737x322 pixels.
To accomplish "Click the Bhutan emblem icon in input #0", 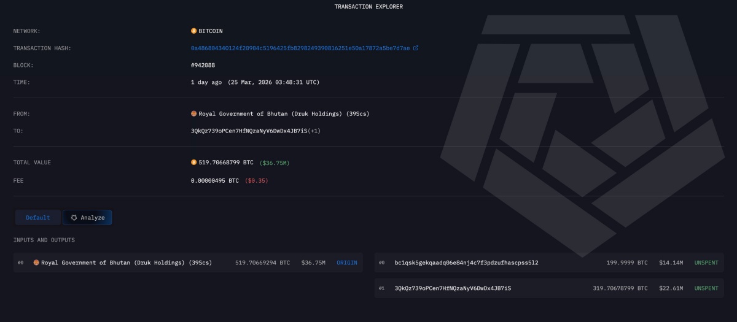I will [36, 263].
